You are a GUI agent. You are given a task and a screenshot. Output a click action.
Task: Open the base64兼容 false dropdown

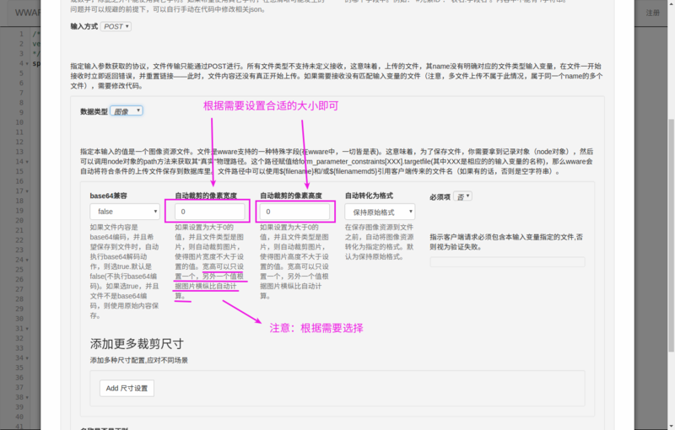coord(125,212)
